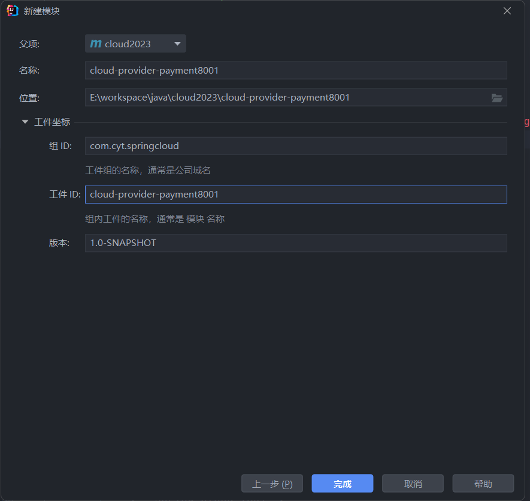530x501 pixels.
Task: Click the Maven 'm' icon beside cloud2023
Action: (96, 44)
